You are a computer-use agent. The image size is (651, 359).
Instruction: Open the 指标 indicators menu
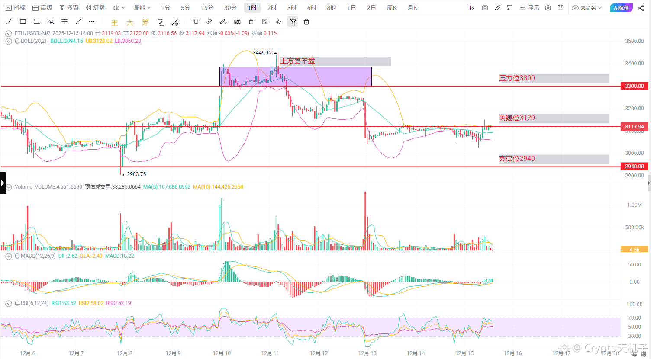pos(15,8)
